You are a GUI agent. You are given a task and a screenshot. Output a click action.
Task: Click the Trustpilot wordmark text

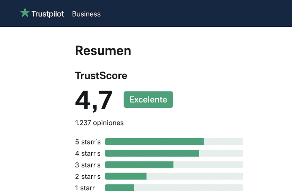click(48, 14)
